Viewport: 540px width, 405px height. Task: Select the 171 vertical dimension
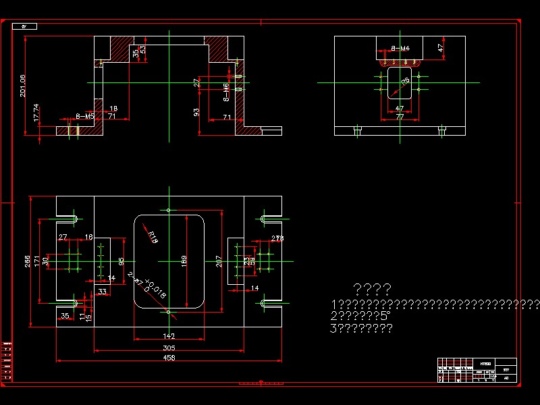point(37,262)
